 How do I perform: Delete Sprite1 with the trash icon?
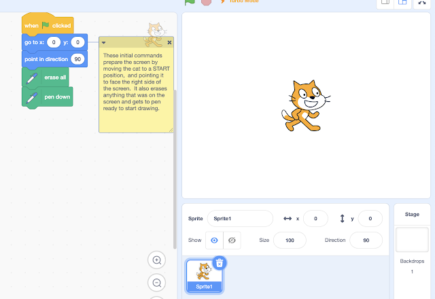(220, 263)
